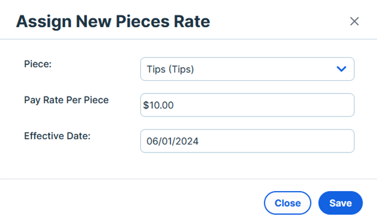
Task: Click empty space inside the pay rate field
Action: (265, 105)
